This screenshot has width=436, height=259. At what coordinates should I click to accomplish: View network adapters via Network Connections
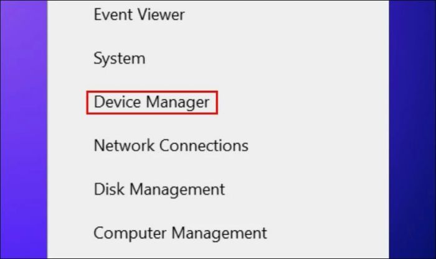point(171,146)
